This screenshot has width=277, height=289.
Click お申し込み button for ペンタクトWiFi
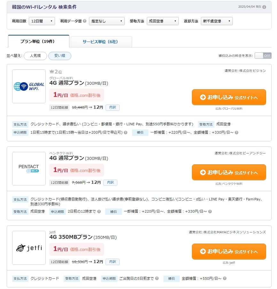229,172
